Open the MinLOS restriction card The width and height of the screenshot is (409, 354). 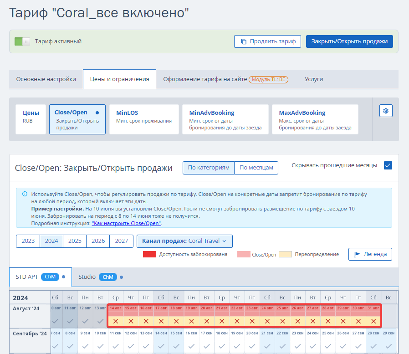coord(144,119)
